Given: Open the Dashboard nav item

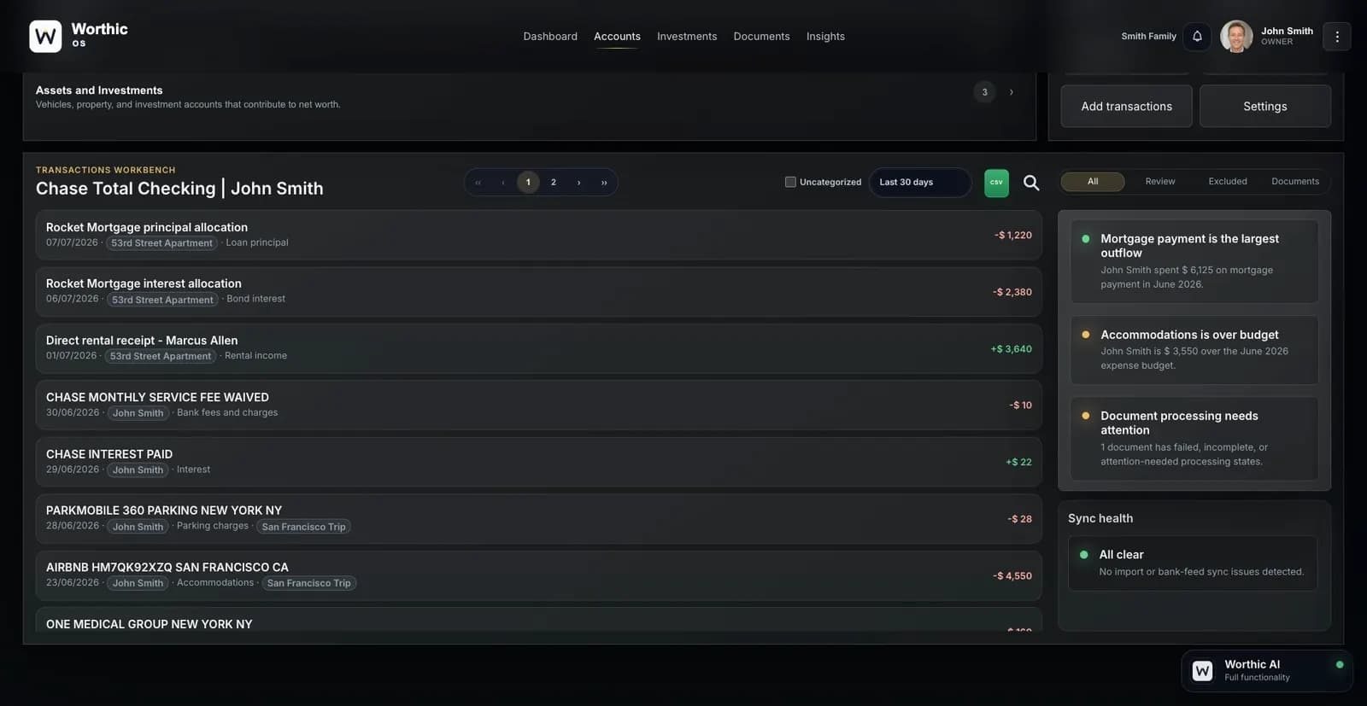Looking at the screenshot, I should click(x=550, y=36).
